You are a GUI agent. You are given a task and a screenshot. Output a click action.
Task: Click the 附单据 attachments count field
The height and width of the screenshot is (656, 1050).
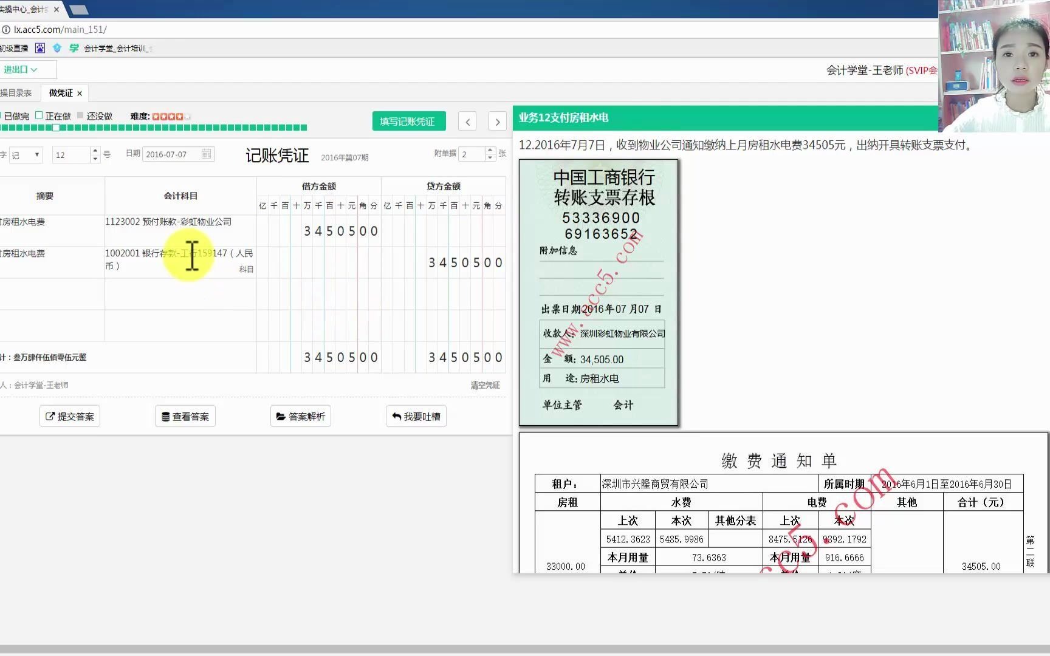click(472, 154)
